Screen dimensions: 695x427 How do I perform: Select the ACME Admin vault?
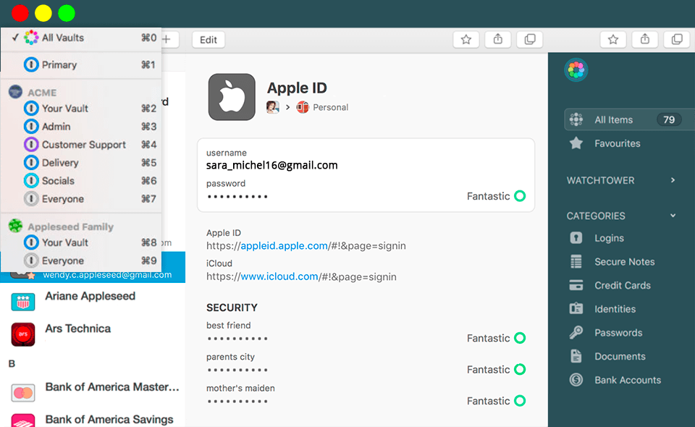56,127
